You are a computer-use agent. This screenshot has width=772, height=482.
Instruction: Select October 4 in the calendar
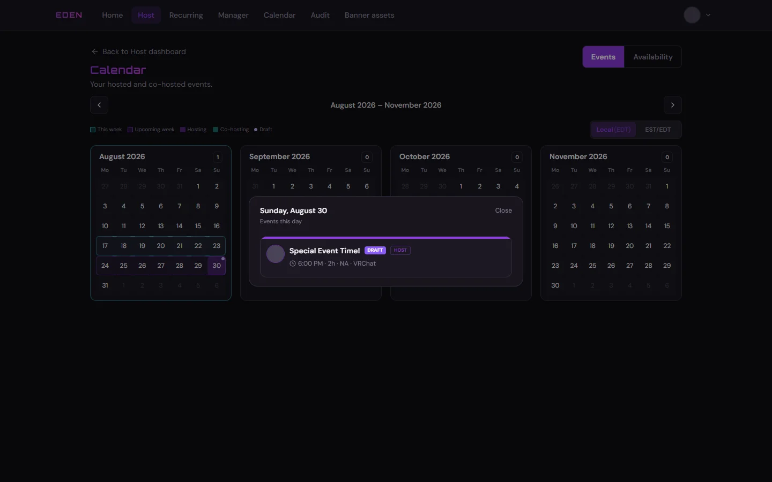pos(517,186)
